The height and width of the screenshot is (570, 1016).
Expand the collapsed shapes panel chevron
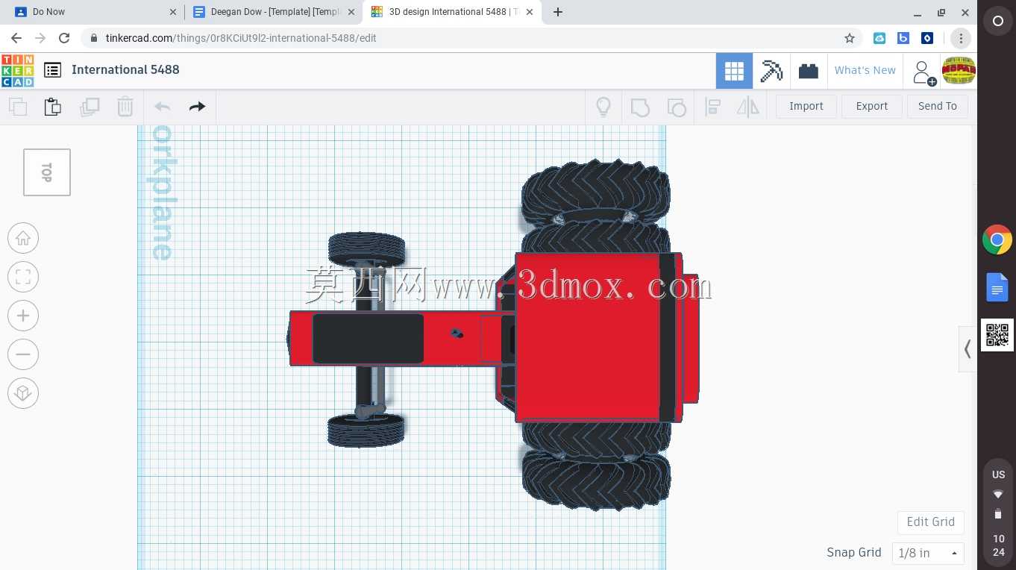coord(968,348)
